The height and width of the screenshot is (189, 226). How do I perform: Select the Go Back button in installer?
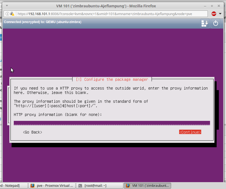point(33,132)
